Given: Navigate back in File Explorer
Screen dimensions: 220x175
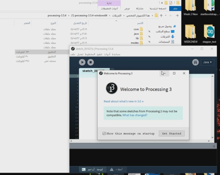Looking at the screenshot, I should tap(177, 16).
